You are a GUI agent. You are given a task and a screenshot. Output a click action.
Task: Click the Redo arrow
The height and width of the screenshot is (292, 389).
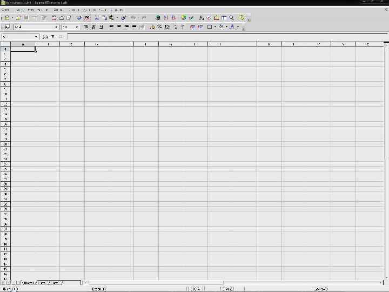pos(144,18)
